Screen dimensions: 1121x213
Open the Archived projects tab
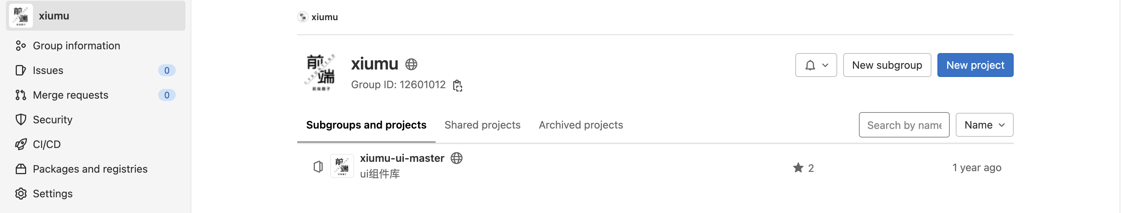pyautogui.click(x=581, y=125)
